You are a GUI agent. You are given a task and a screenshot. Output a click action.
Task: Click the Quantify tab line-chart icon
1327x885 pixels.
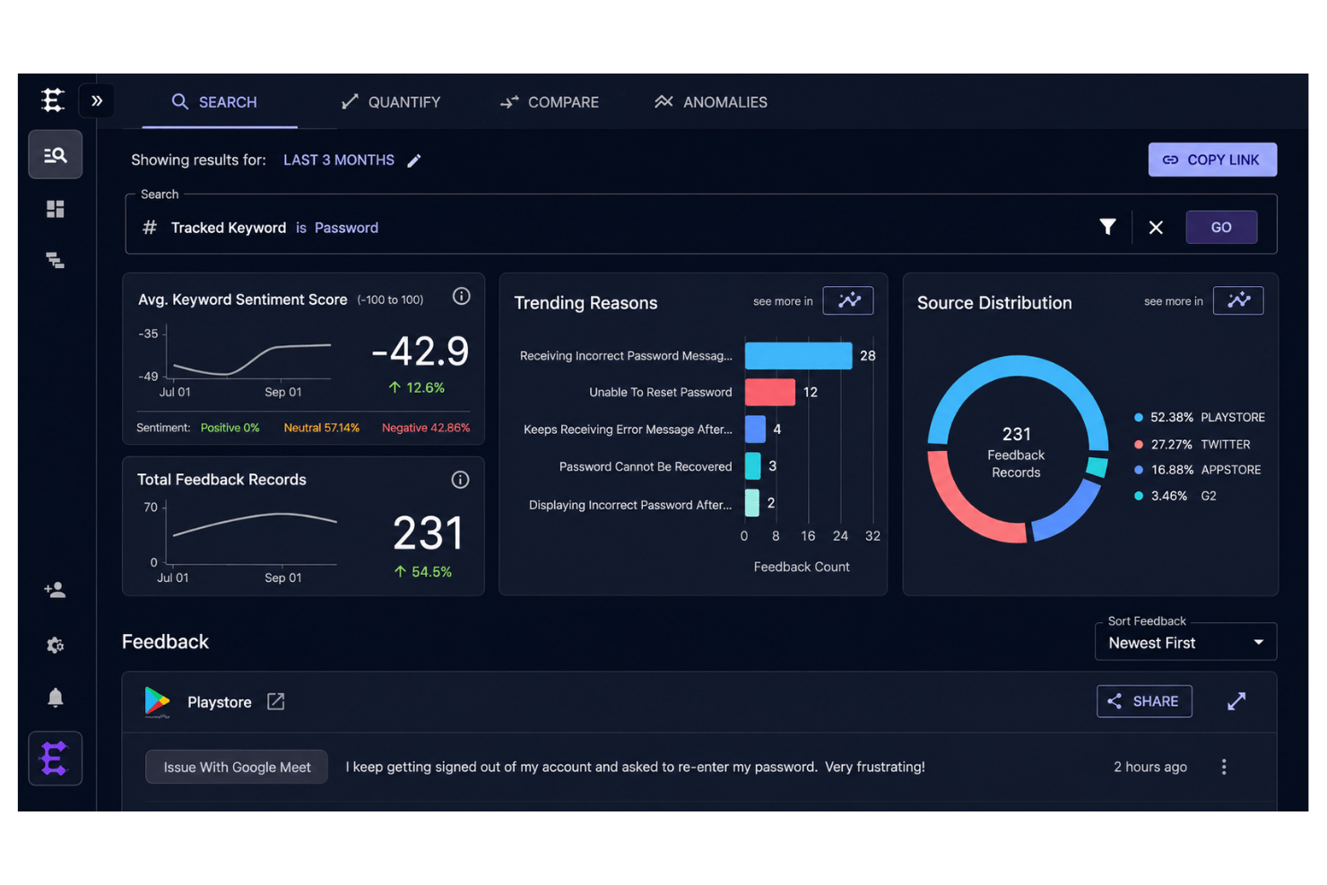pos(351,102)
